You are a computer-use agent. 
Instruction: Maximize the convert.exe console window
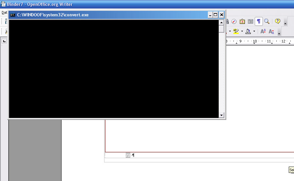215,15
